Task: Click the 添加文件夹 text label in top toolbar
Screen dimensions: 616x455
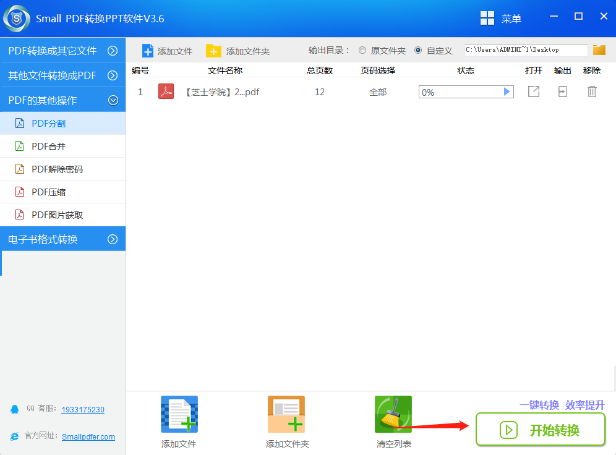Action: click(x=248, y=51)
